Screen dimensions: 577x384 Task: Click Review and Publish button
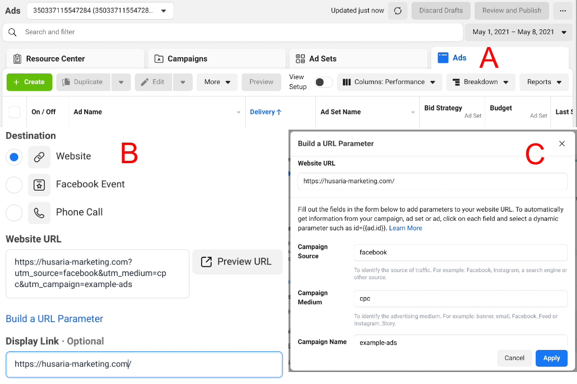pos(512,11)
